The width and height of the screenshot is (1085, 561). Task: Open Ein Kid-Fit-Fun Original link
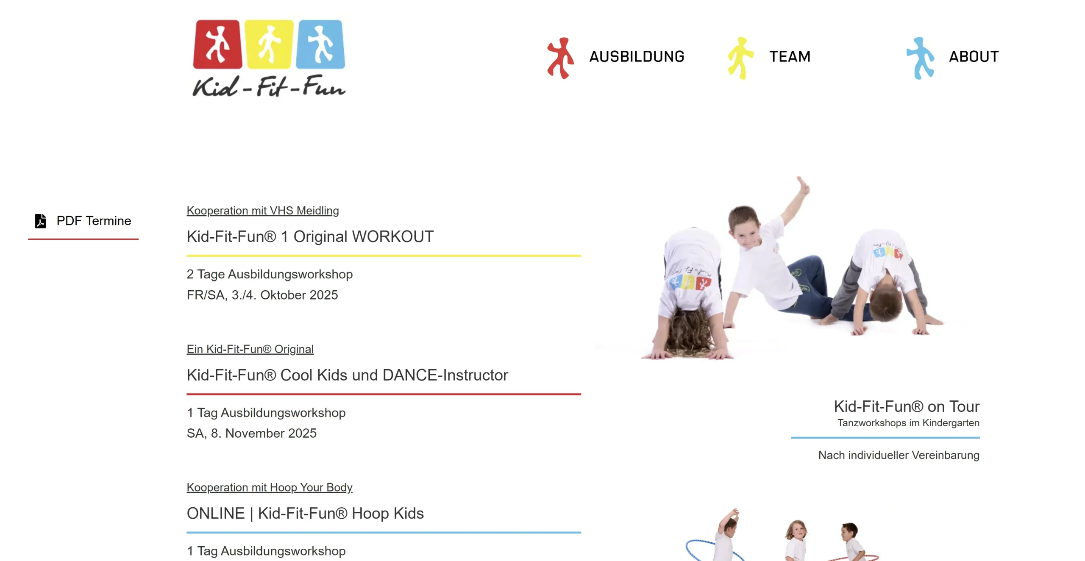tap(250, 349)
